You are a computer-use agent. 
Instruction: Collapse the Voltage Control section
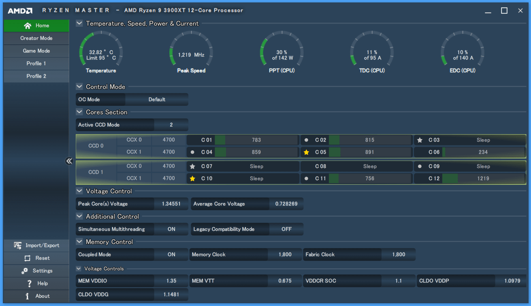click(79, 191)
